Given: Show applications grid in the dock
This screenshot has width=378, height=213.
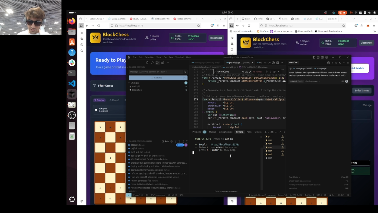Looking at the screenshot, I should point(72,199).
